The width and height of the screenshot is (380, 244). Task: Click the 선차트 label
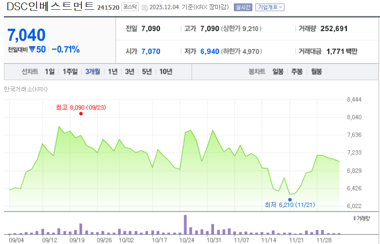pos(30,71)
